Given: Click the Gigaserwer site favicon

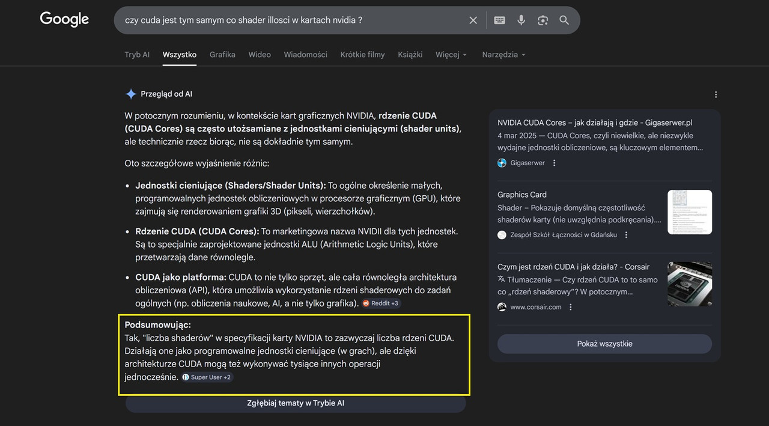Looking at the screenshot, I should [x=502, y=163].
